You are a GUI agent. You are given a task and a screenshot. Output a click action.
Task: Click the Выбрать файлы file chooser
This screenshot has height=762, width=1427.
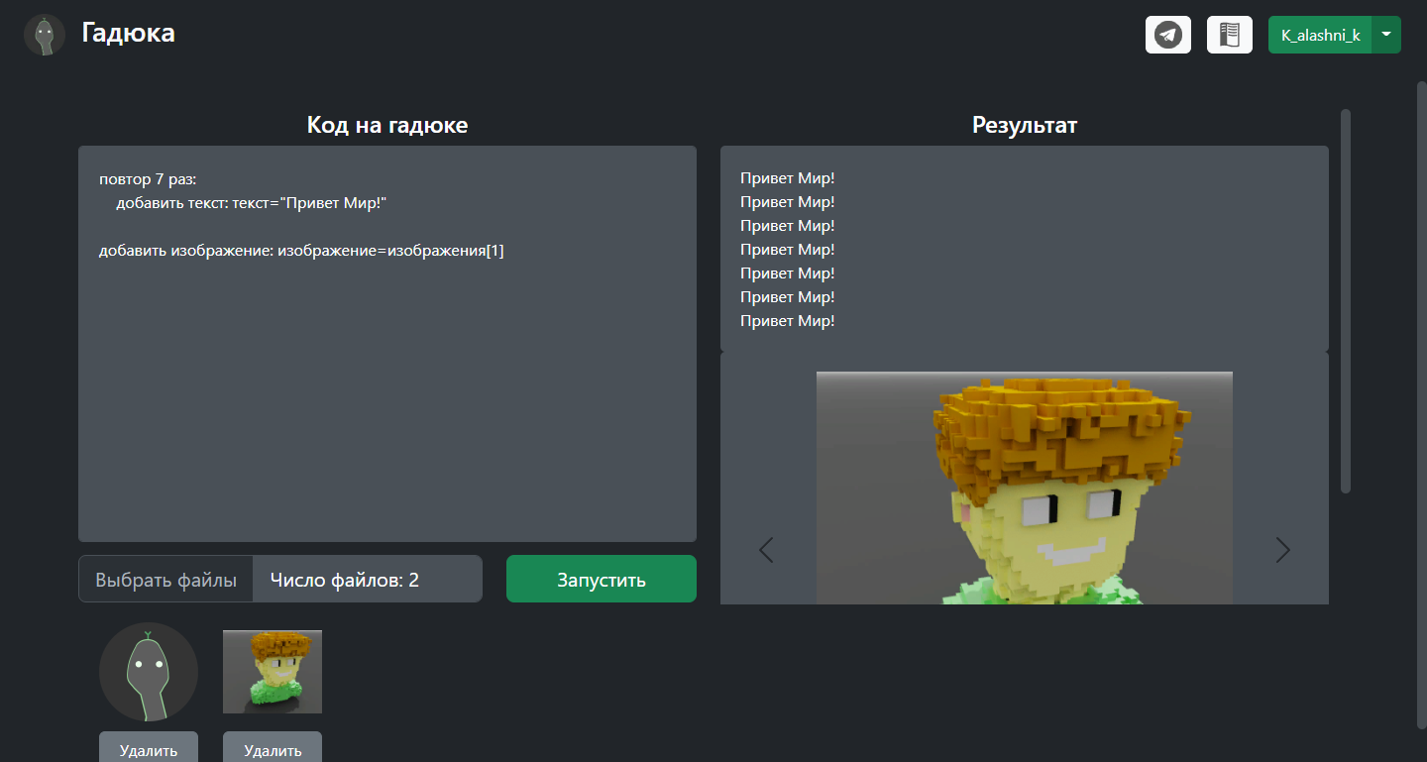click(166, 580)
